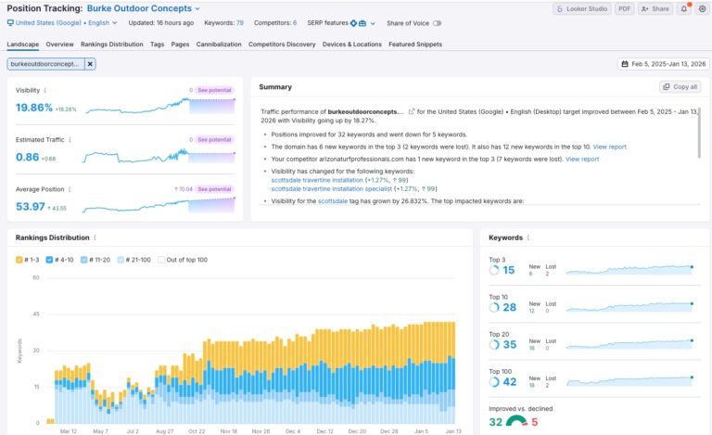Open burkeoutdoorconcepts domain filter field
This screenshot has width=712, height=435.
click(45, 64)
